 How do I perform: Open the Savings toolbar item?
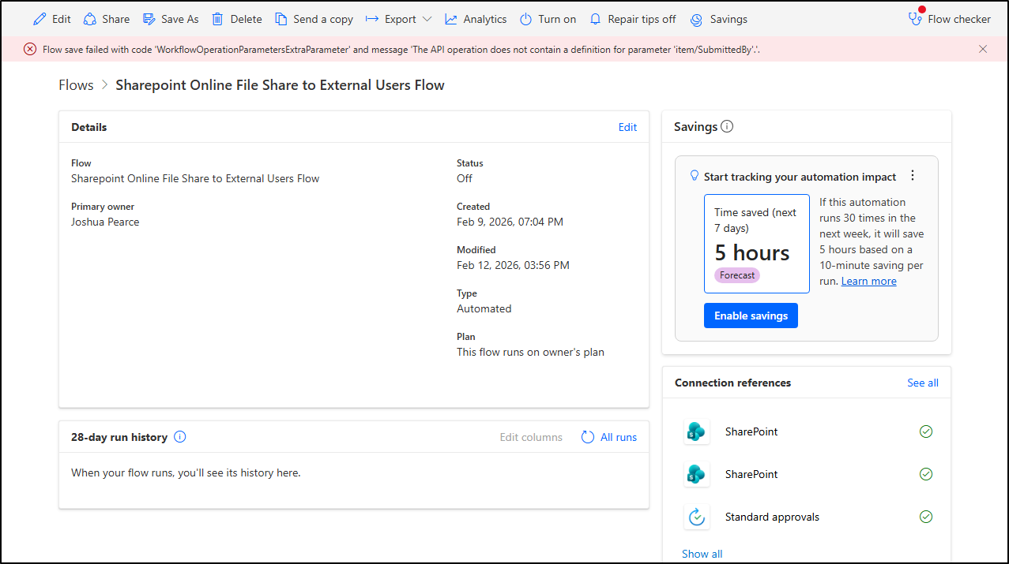tap(718, 19)
